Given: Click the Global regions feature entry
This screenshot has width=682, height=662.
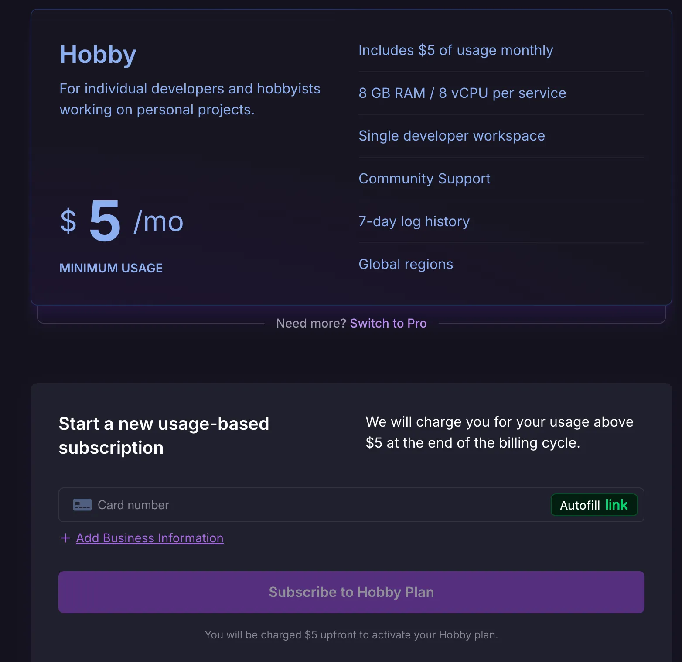Looking at the screenshot, I should tap(406, 264).
